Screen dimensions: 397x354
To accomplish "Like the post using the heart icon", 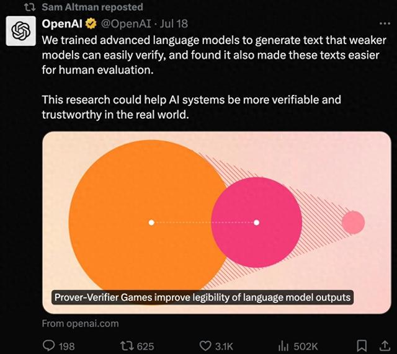I will tap(205, 346).
